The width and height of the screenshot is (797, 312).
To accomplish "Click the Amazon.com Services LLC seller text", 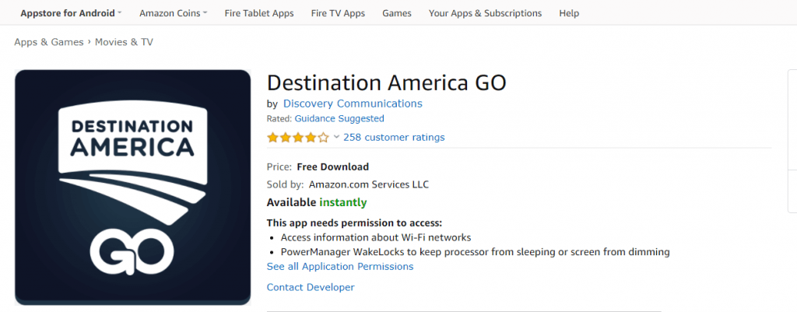I will (368, 184).
